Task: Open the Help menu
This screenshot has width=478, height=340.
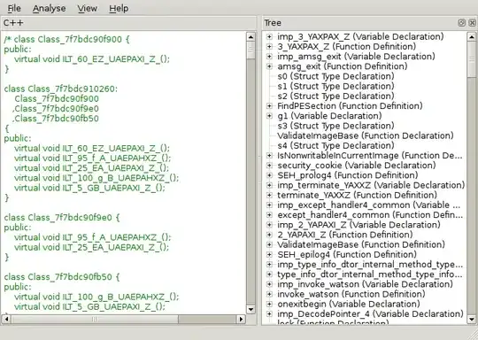Action: click(119, 8)
